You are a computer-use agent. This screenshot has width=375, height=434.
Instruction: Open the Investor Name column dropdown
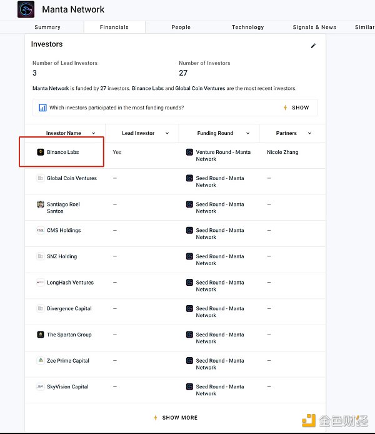click(x=94, y=133)
